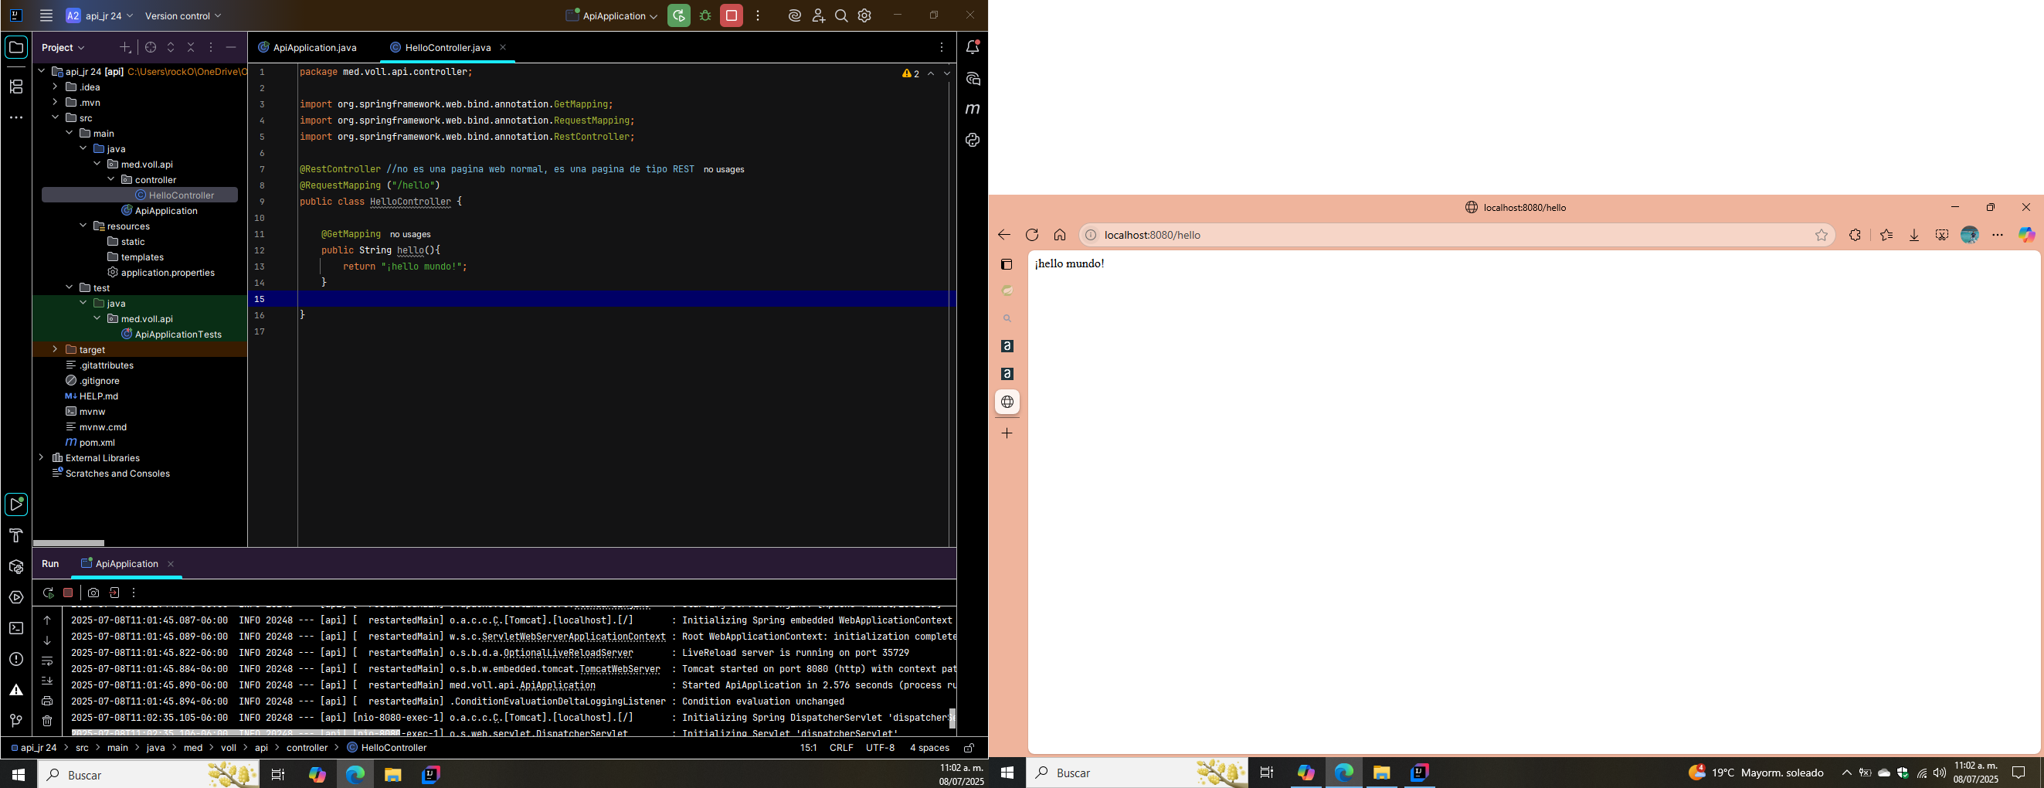2044x788 pixels.
Task: Open the api_jr 24 project dropdown
Action: (x=100, y=16)
